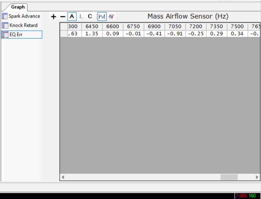Click the 7050 column header

[175, 26]
